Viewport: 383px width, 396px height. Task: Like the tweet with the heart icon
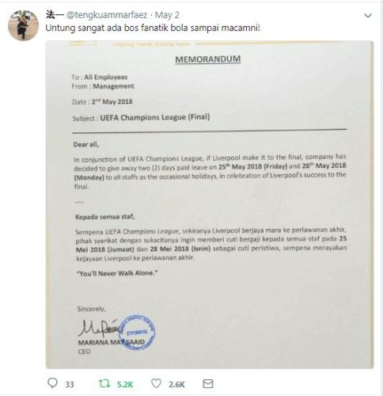coord(156,383)
